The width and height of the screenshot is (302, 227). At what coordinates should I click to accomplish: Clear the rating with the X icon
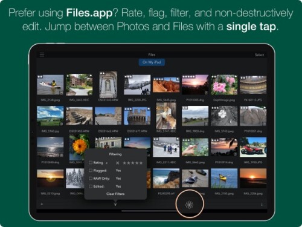pyautogui.click(x=118, y=163)
